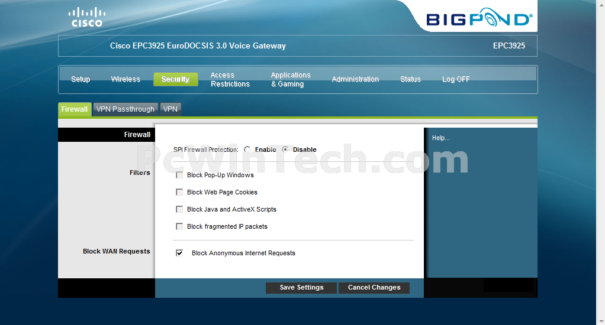The width and height of the screenshot is (605, 325).
Task: Click the scrollbar down arrow
Action: tap(601, 321)
